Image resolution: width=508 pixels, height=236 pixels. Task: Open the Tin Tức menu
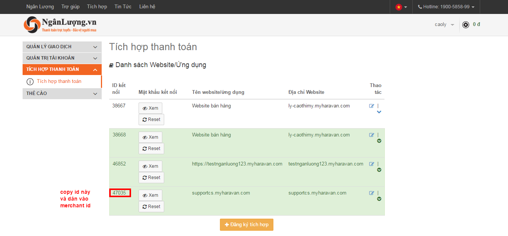point(123,7)
